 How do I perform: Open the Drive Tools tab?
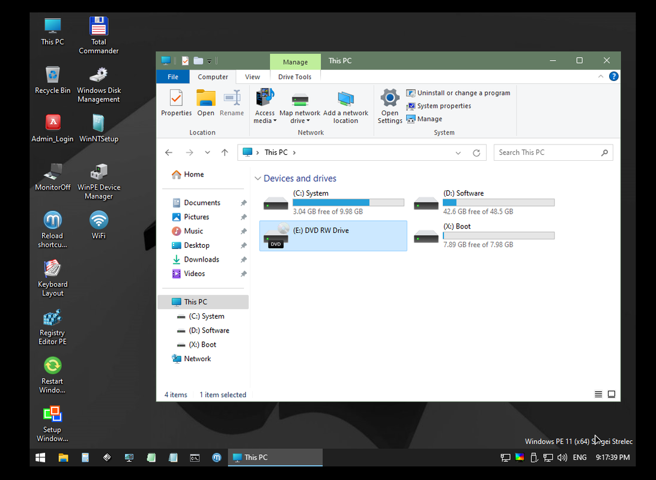pos(295,77)
